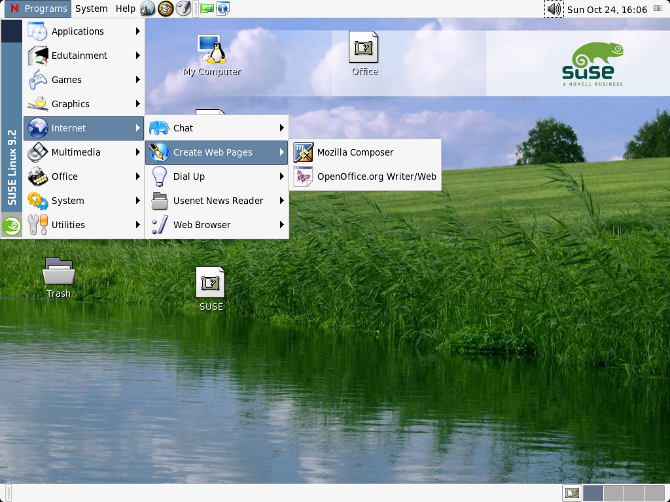670x502 pixels.
Task: Open the System menu in the top panel
Action: (x=91, y=8)
